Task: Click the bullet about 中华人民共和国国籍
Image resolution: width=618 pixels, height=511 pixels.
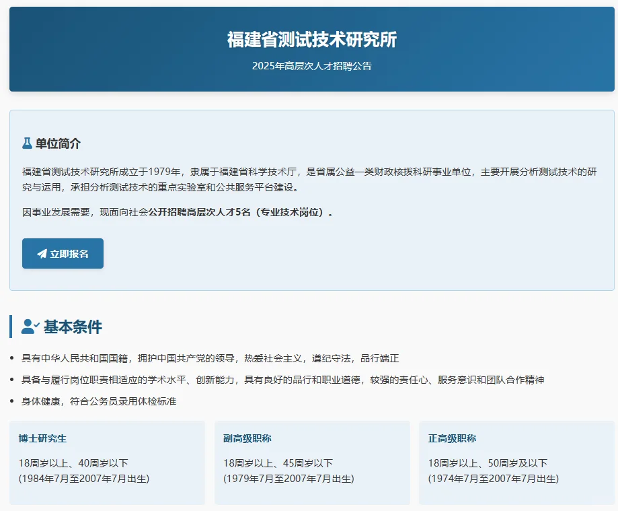Action: click(210, 358)
